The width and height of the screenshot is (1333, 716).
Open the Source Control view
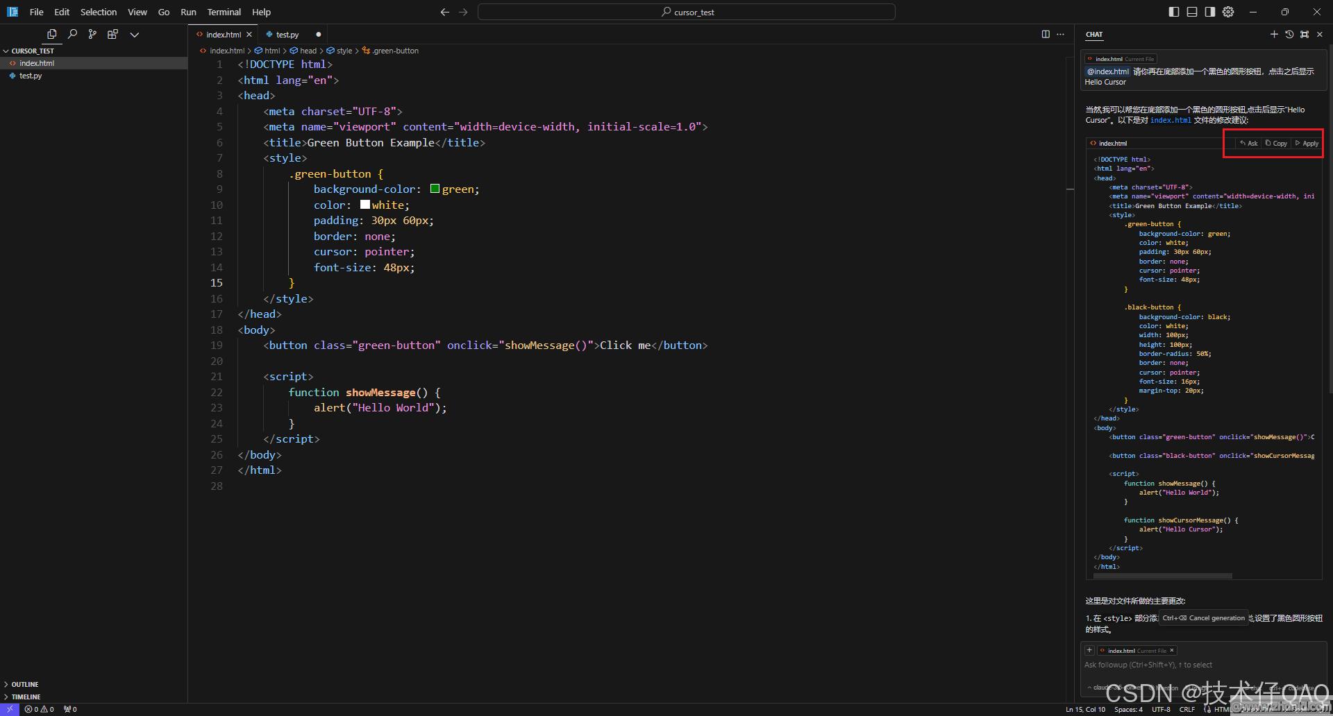pyautogui.click(x=92, y=34)
